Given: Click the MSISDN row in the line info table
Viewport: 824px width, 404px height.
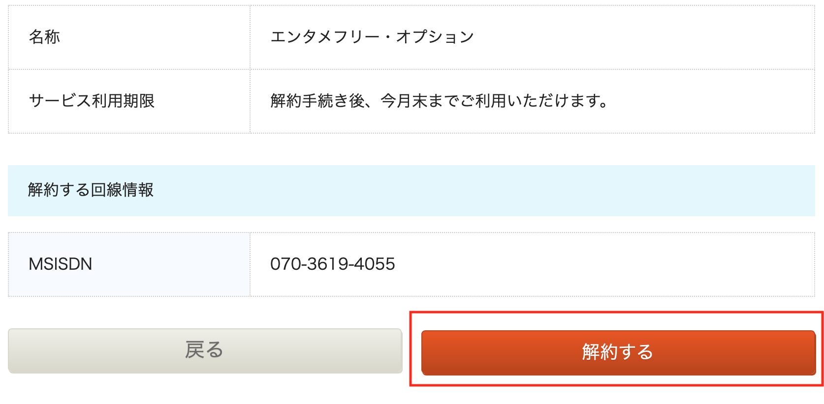Looking at the screenshot, I should (x=412, y=264).
